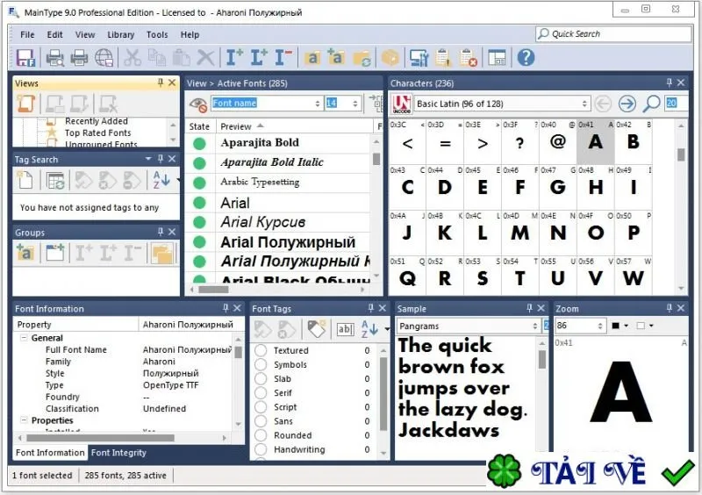Click the Delete X toolbar icon
The height and width of the screenshot is (495, 702).
point(205,58)
